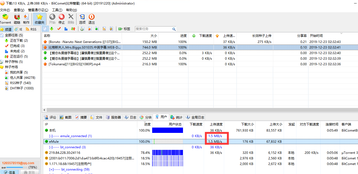Click the horizontal scrollbar under the task list
Screen dimensions: 358x174
point(186,110)
